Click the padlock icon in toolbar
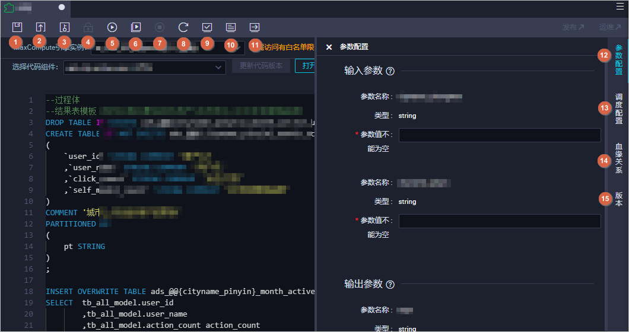This screenshot has width=629, height=332. point(88,27)
